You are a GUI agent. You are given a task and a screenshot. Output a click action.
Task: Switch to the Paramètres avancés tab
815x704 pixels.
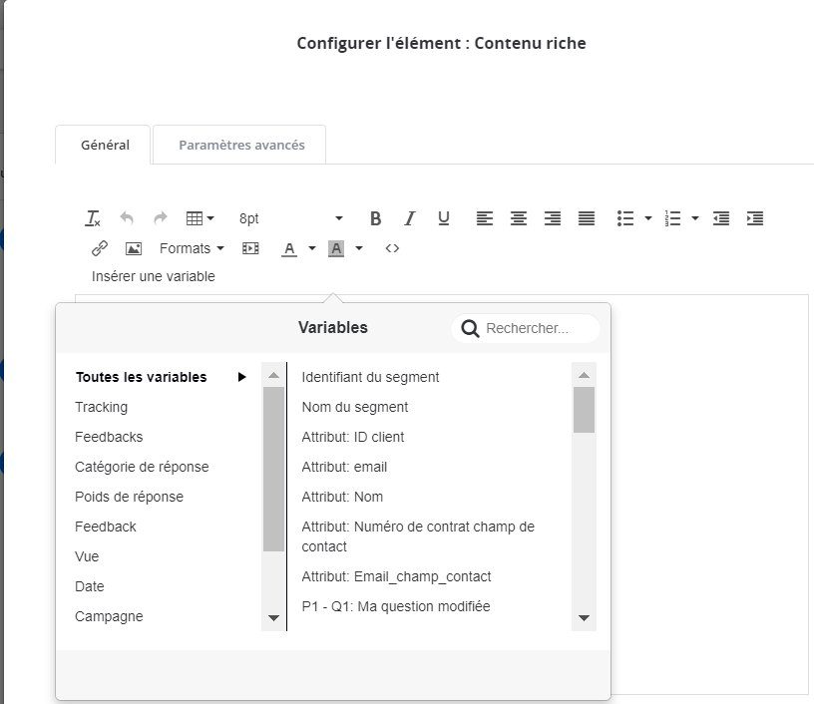241,145
